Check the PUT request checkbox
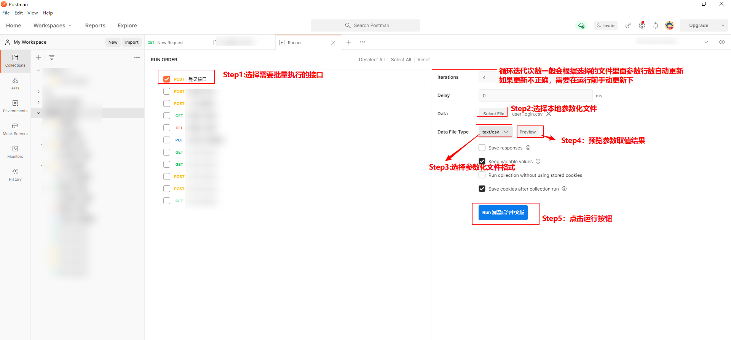The width and height of the screenshot is (731, 340). point(167,140)
